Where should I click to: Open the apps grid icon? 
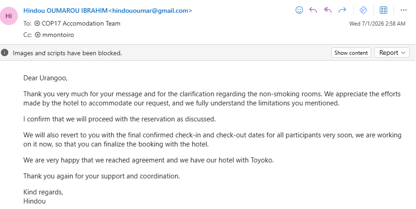tap(384, 10)
